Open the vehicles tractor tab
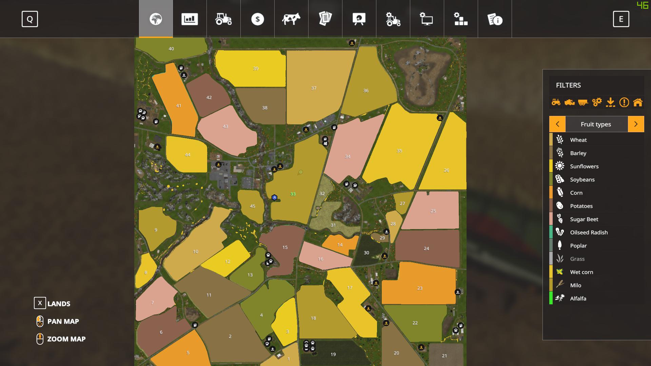This screenshot has width=651, height=366. pos(223,19)
